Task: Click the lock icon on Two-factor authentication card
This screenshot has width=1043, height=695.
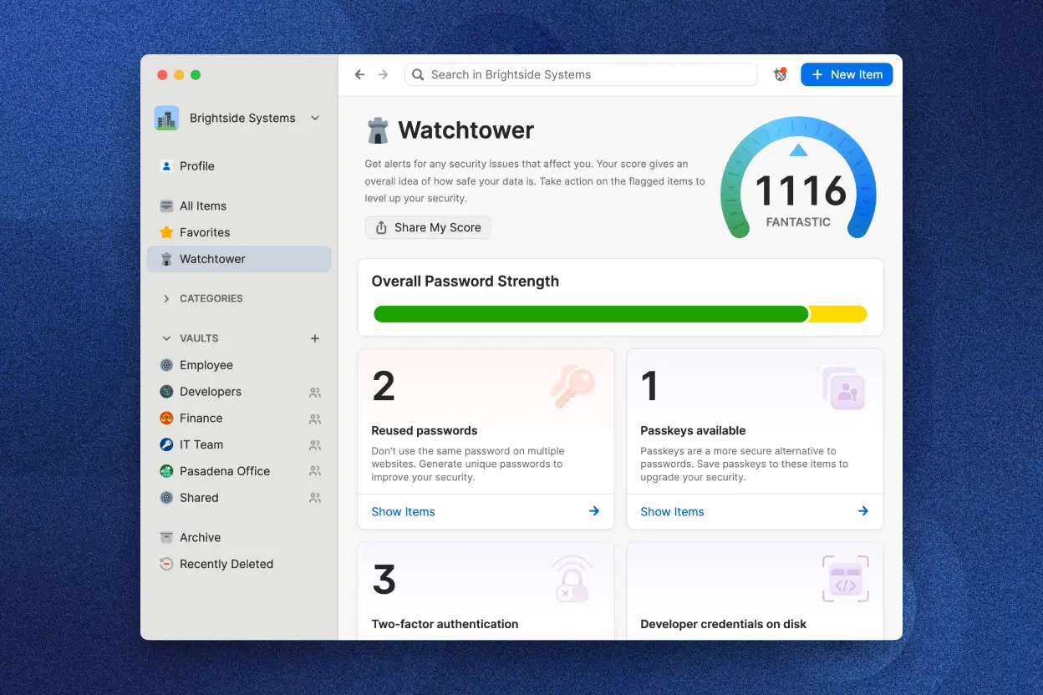Action: click(572, 580)
